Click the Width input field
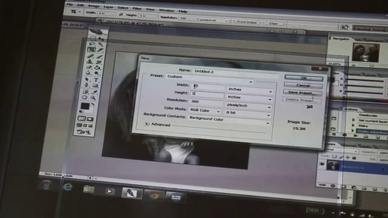This screenshot has width=388, height=218. click(208, 87)
